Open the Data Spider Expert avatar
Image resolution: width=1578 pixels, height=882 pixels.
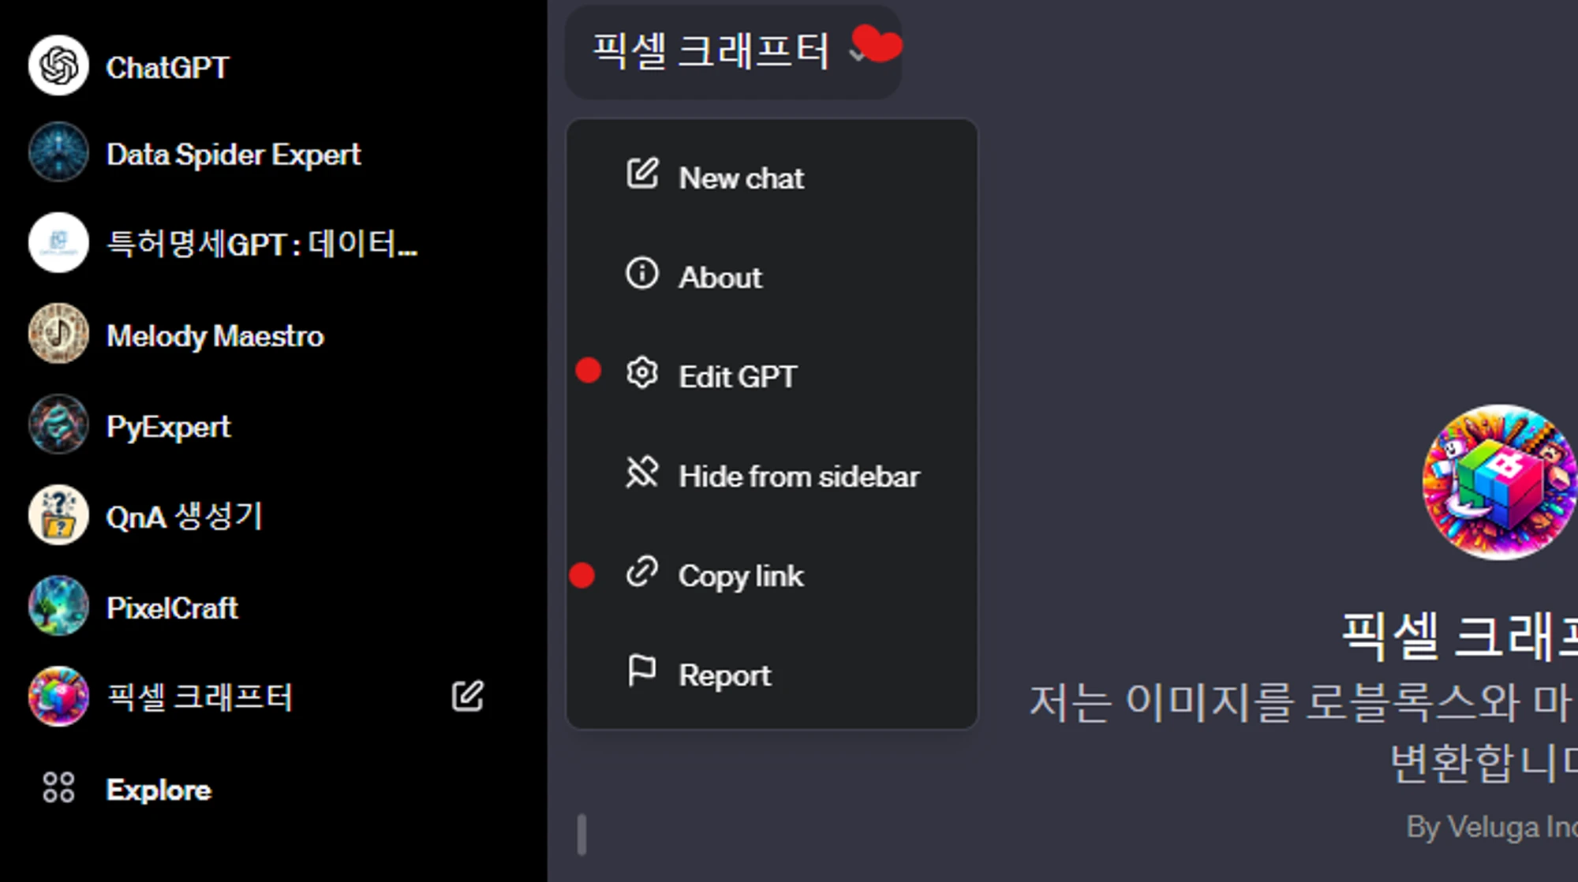[x=58, y=152]
